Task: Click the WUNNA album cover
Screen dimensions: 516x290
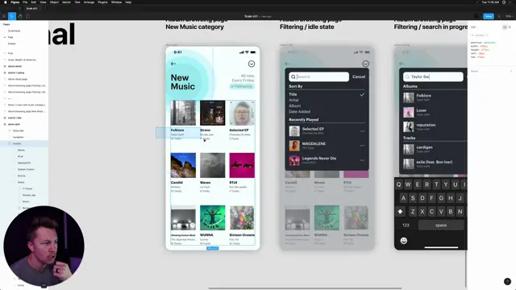Action: (x=213, y=217)
